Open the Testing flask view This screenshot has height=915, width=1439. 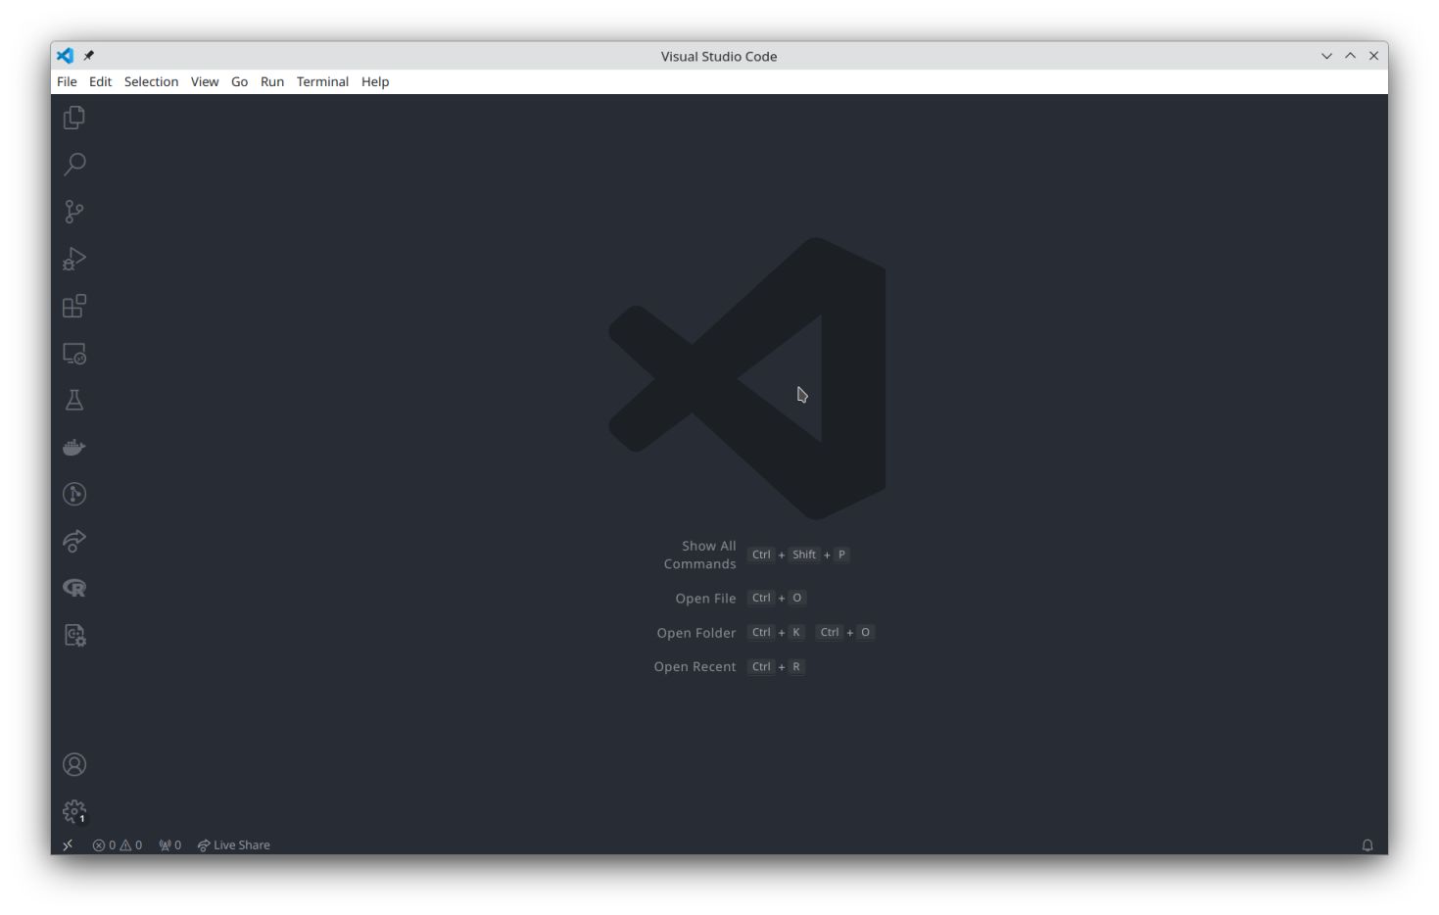74,400
